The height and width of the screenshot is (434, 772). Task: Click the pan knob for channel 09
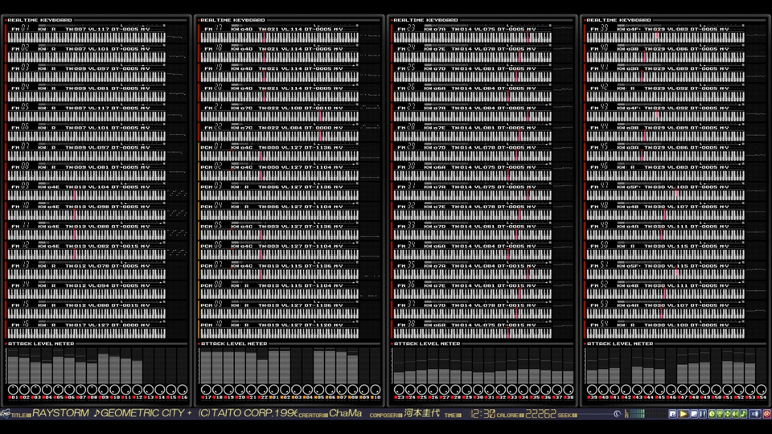[104, 389]
